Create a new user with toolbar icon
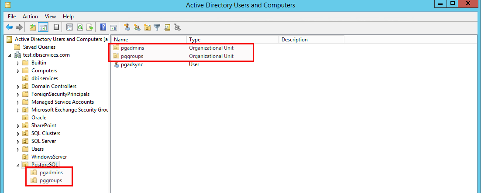 pos(127,27)
